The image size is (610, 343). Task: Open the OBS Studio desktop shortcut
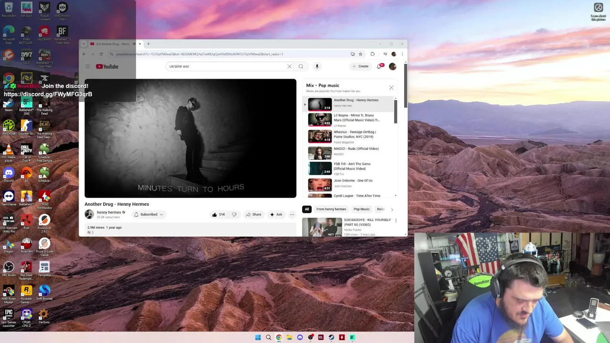click(x=9, y=270)
